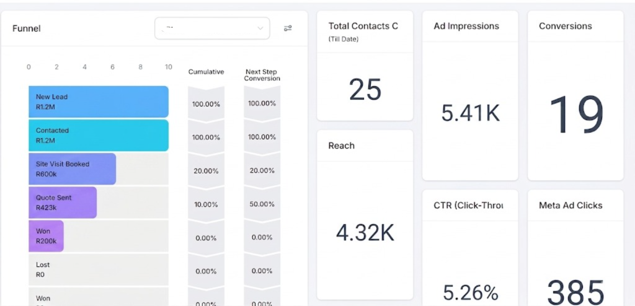Viewport: 635px width, 306px height.
Task: Click the Ad Impressions value 5.41K
Action: pos(470,113)
